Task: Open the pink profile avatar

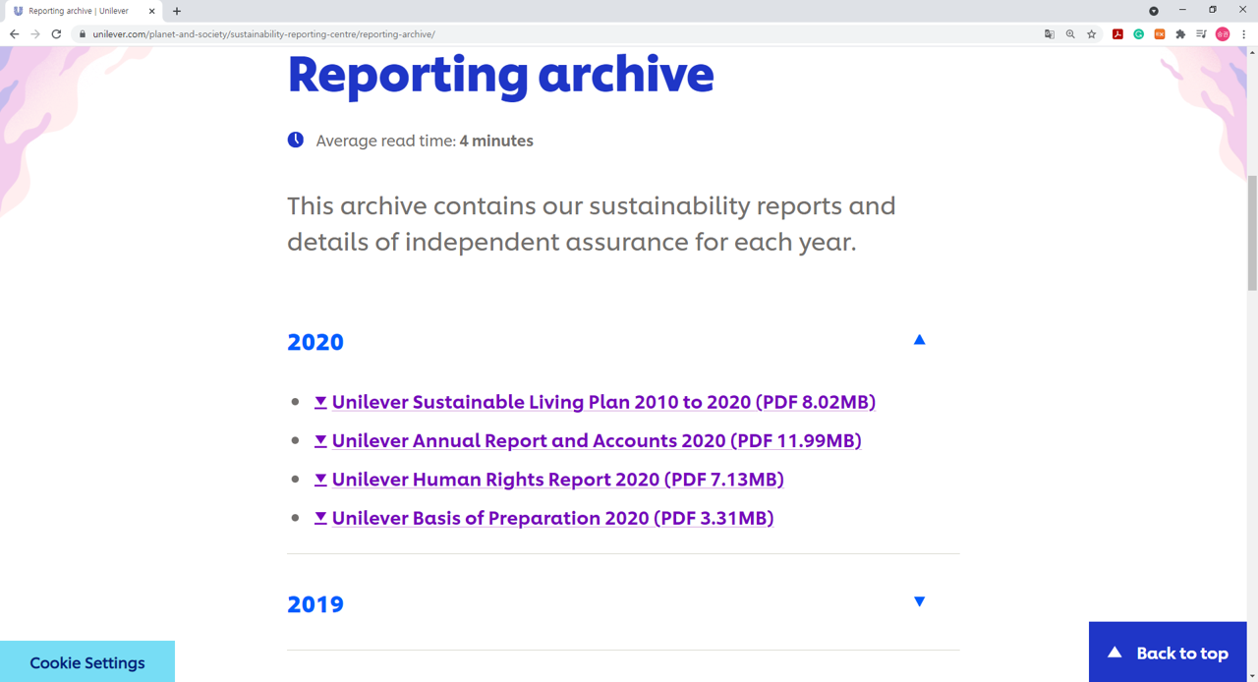Action: click(1223, 34)
